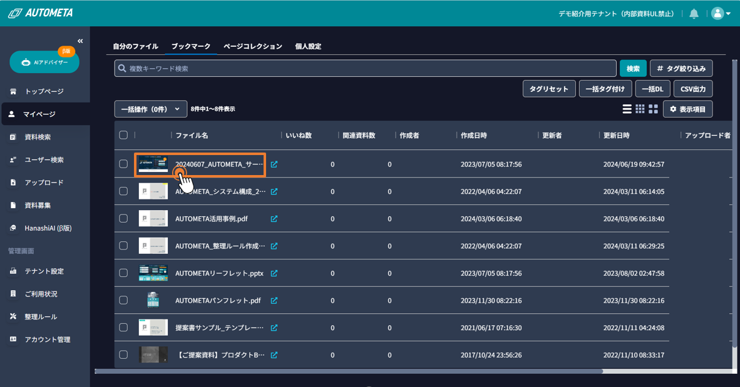Click the 検索 button

coord(633,68)
